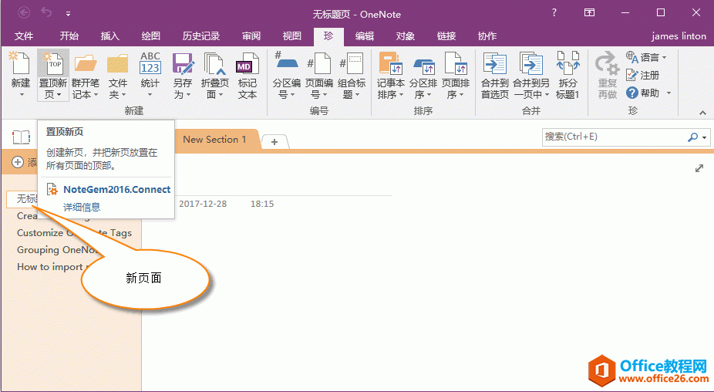The height and width of the screenshot is (392, 714).
Task: Click the Language 语言 globe icon
Action: [632, 57]
